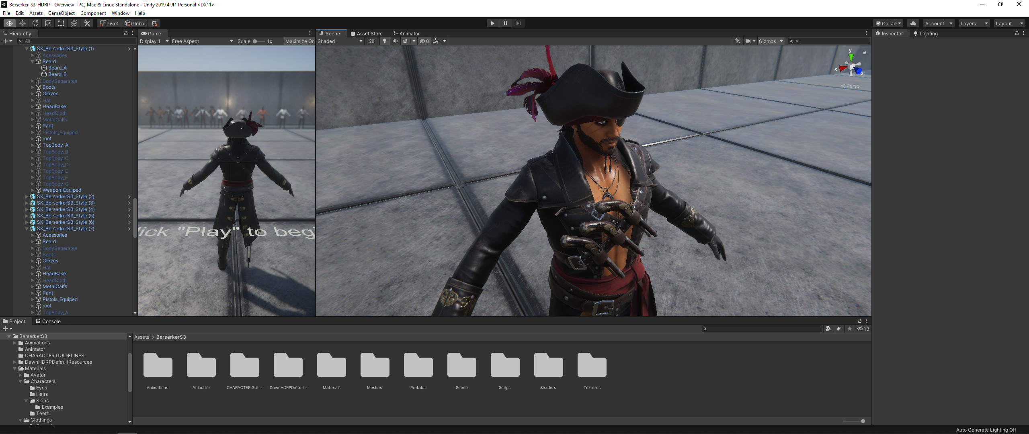Toggle scene audio
1029x434 pixels.
395,41
